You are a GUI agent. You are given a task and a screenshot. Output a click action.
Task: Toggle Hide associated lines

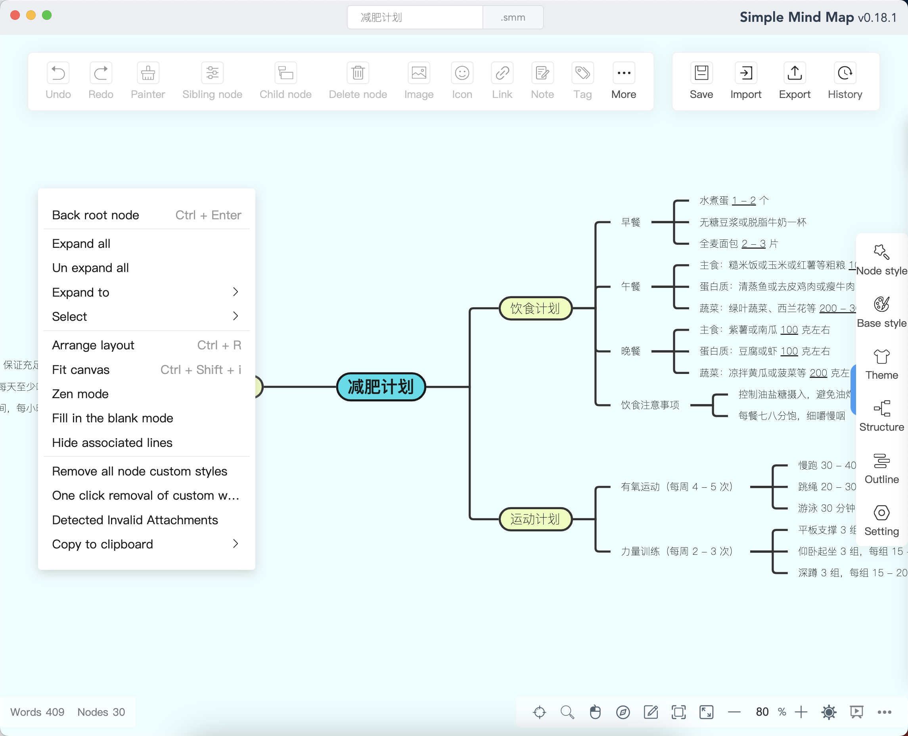tap(112, 442)
